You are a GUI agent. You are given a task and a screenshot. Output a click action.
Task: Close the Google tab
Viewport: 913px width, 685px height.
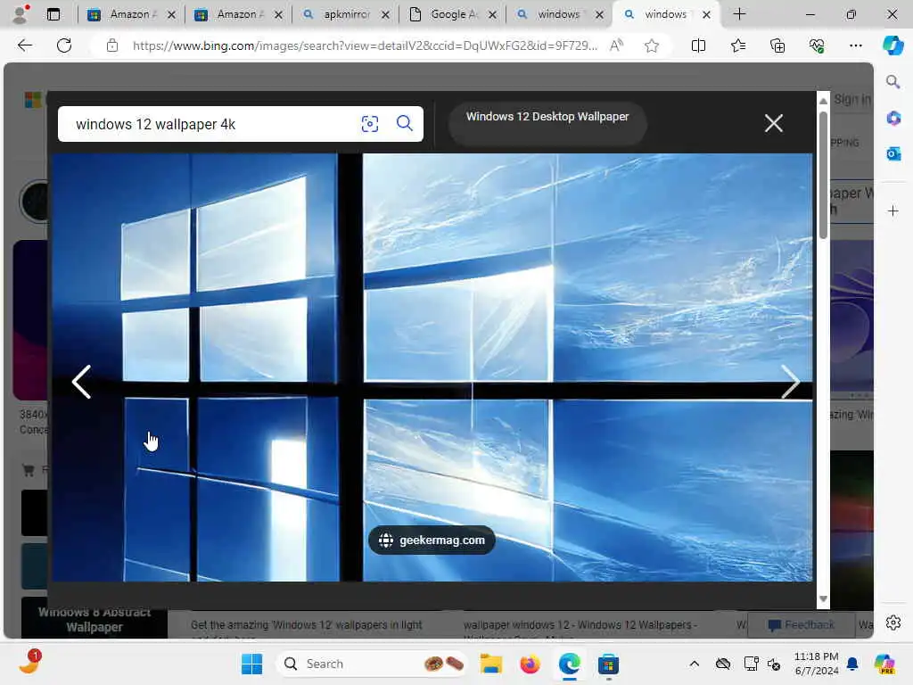(x=492, y=14)
